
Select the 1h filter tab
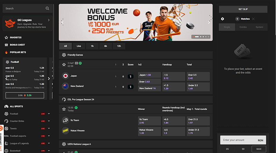92,46
